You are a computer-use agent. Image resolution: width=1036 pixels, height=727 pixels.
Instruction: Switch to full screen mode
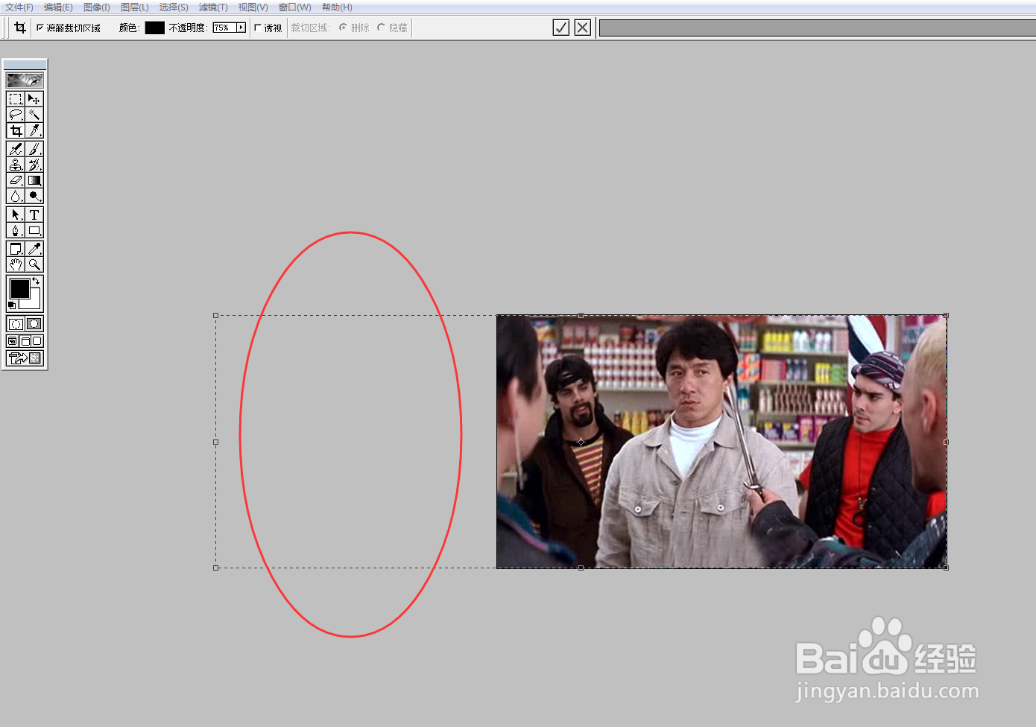[x=37, y=341]
